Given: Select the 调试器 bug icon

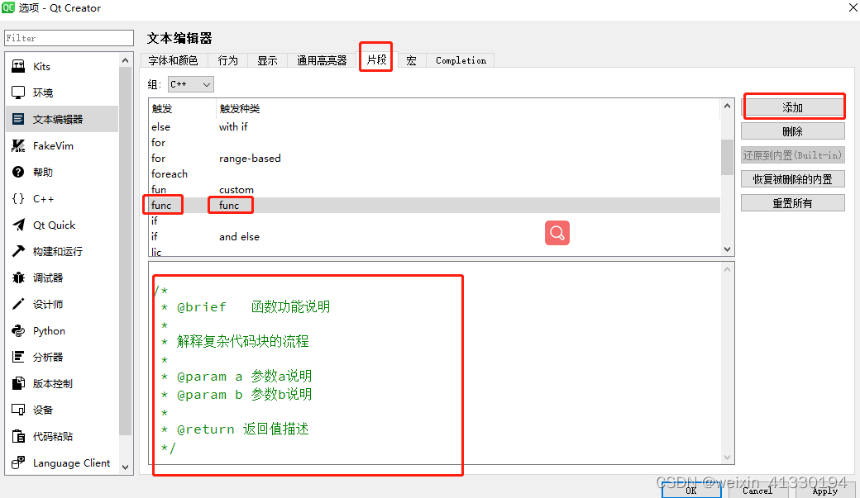Looking at the screenshot, I should pyautogui.click(x=18, y=277).
